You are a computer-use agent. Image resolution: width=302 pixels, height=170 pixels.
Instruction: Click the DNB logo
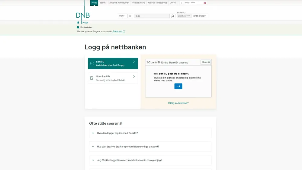coord(83,15)
